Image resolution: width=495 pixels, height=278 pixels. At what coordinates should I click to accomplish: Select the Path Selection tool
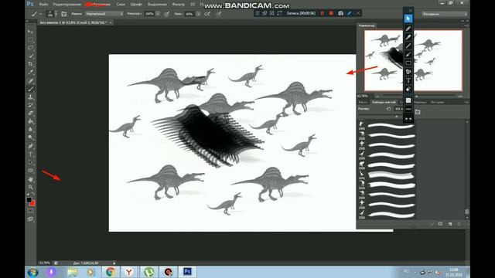click(30, 163)
